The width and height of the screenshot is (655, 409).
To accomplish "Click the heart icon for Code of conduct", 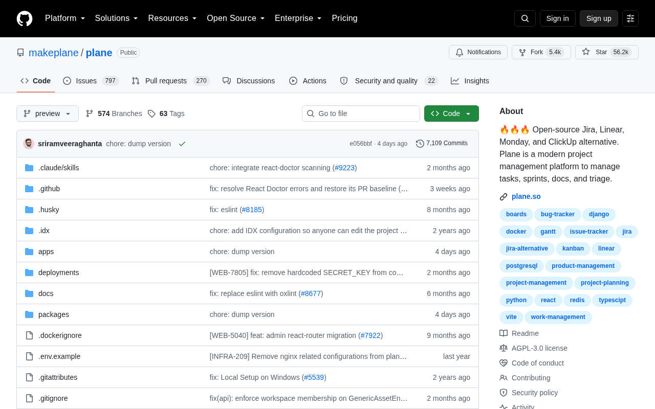I will [x=504, y=363].
